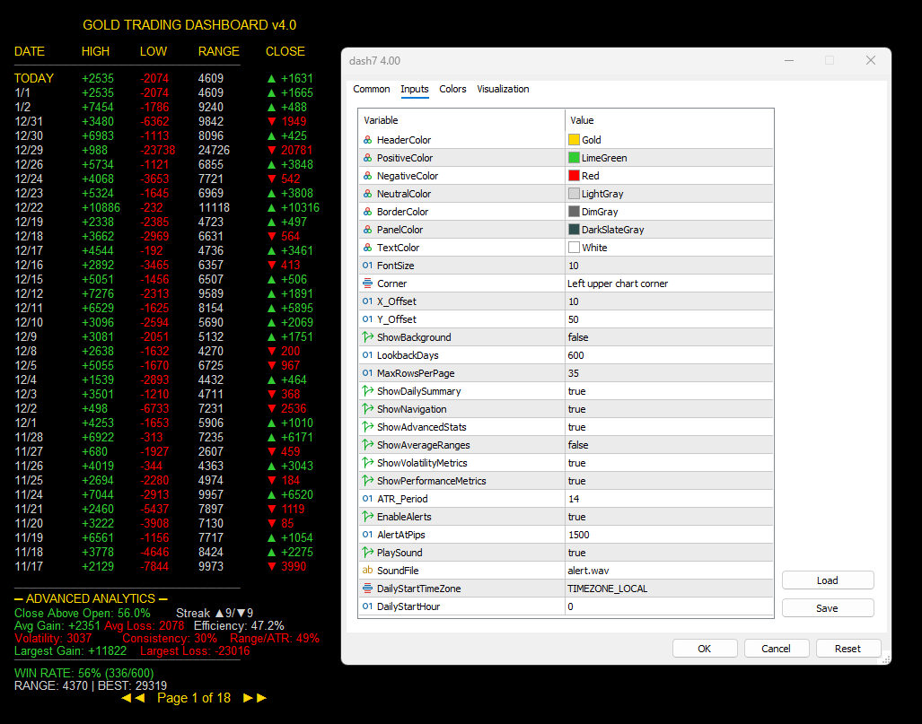
Task: Click the integer icon beside X_Offset
Action: coord(367,301)
